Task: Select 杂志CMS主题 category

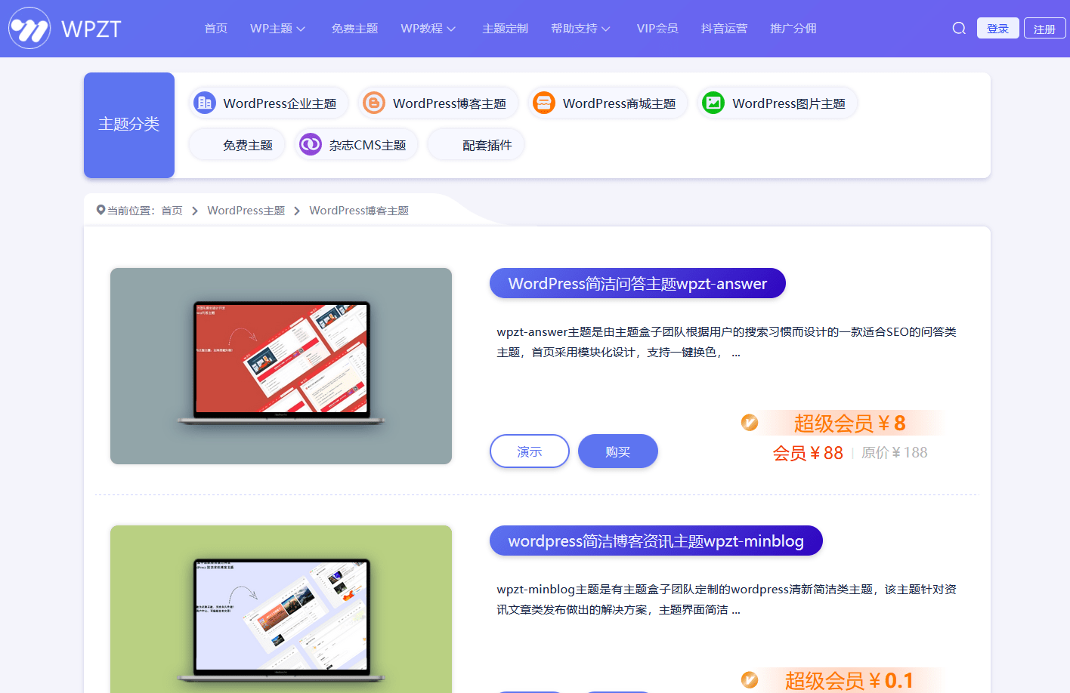Action: point(356,144)
